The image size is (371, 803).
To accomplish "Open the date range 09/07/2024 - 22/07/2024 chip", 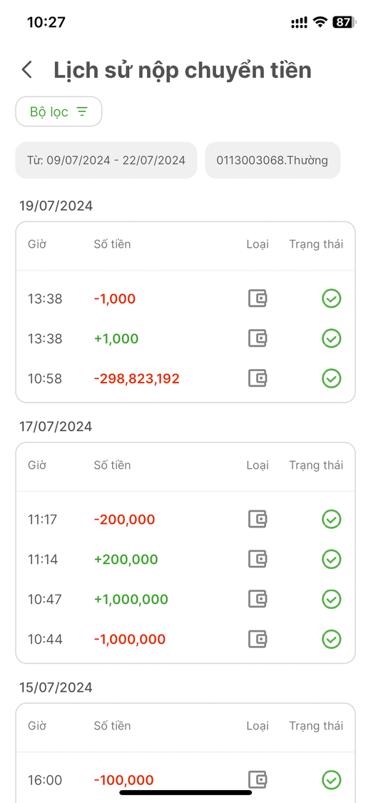I will click(106, 161).
